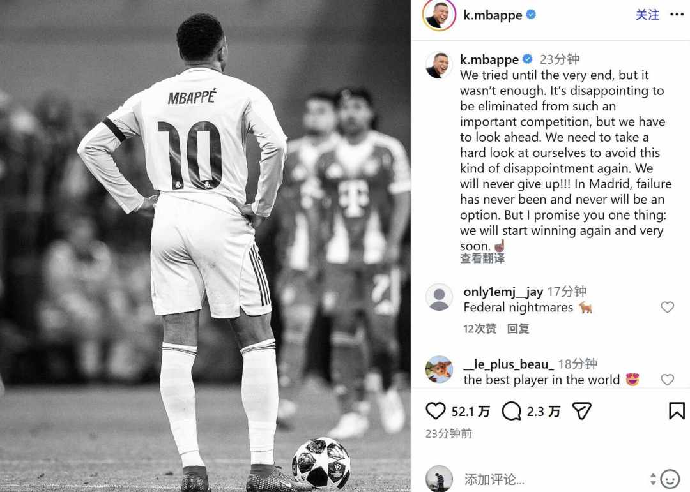Screen dimensions: 690x492
Task: Like the 'best player in the world' comment
Action: [668, 380]
